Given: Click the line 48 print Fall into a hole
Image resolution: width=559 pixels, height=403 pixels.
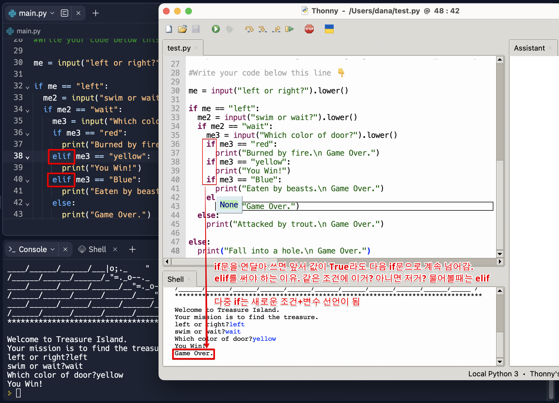Looking at the screenshot, I should (x=284, y=251).
